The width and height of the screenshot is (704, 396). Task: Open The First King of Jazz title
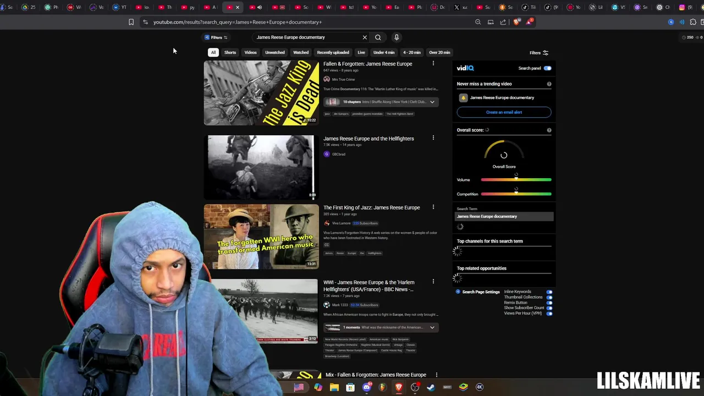coord(371,207)
